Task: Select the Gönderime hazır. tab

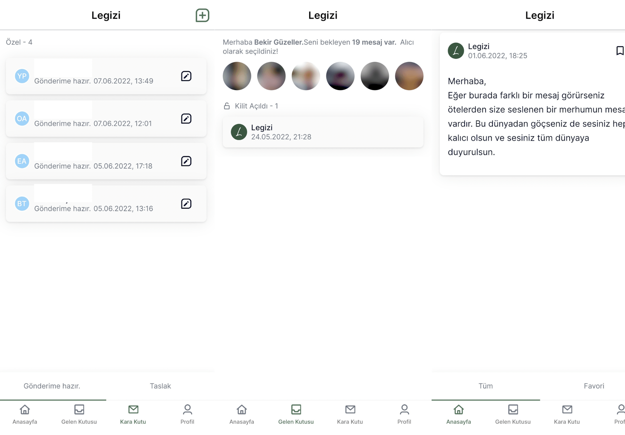Action: coord(52,386)
